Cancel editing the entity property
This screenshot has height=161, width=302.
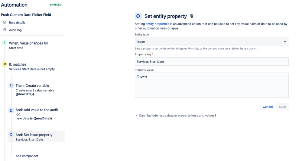coord(268,107)
